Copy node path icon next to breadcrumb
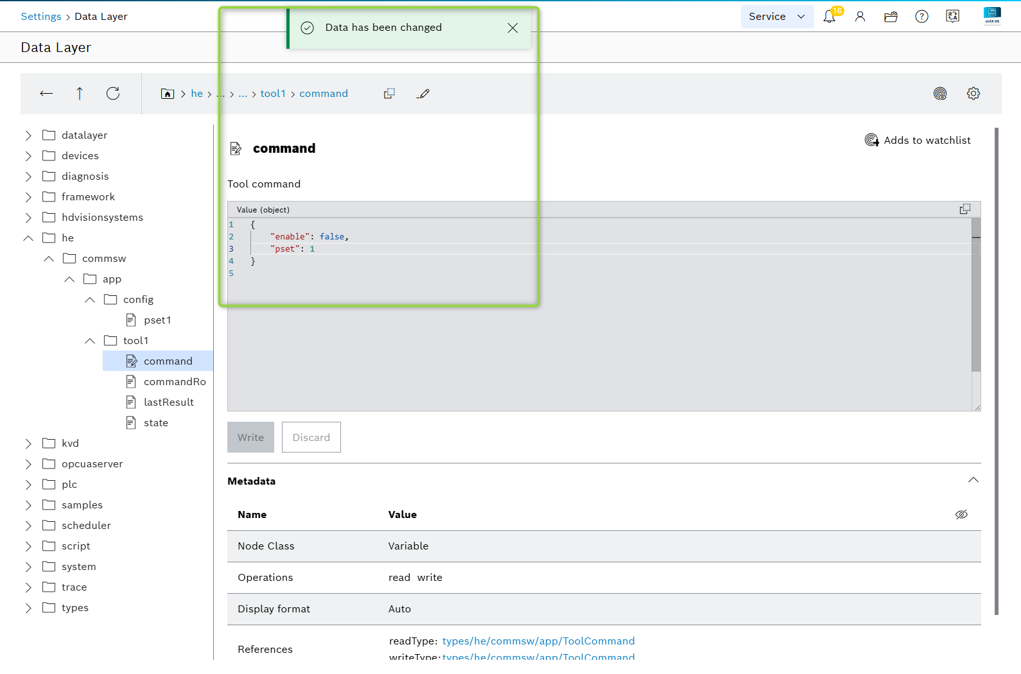1021x674 pixels. [389, 94]
